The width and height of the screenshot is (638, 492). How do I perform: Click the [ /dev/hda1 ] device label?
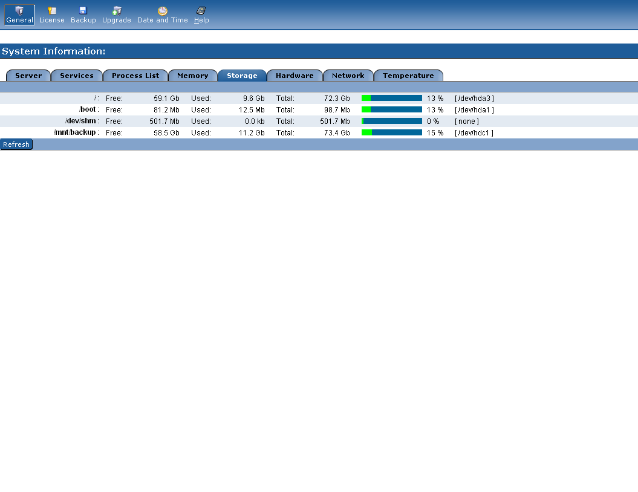coord(475,110)
